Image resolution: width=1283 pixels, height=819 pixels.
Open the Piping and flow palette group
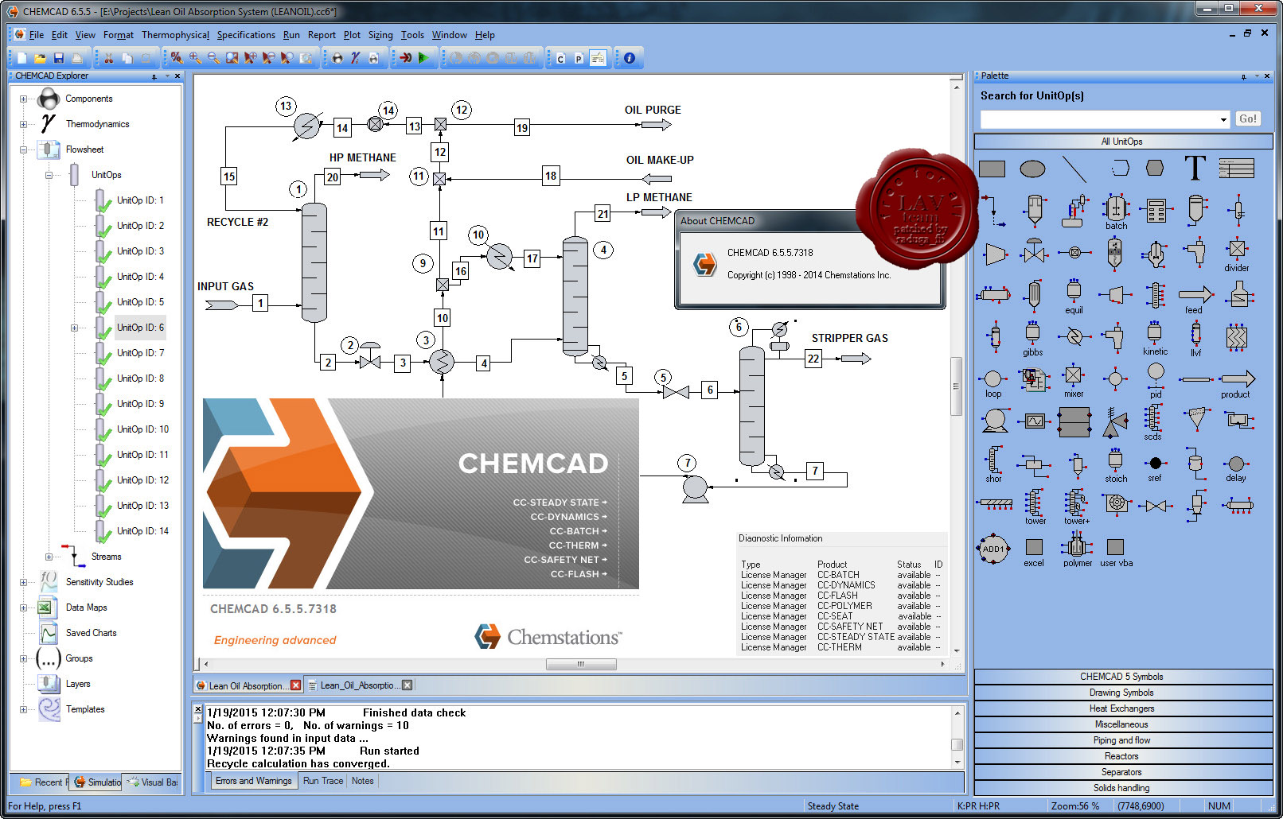point(1122,740)
